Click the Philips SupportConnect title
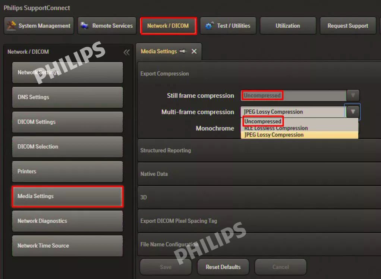The image size is (381, 279). pos(37,8)
